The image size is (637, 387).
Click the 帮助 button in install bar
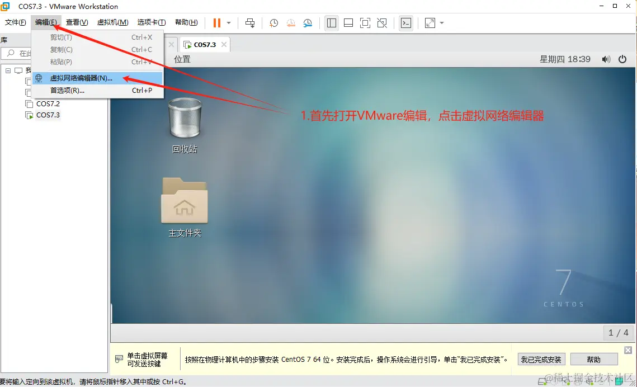pyautogui.click(x=593, y=360)
